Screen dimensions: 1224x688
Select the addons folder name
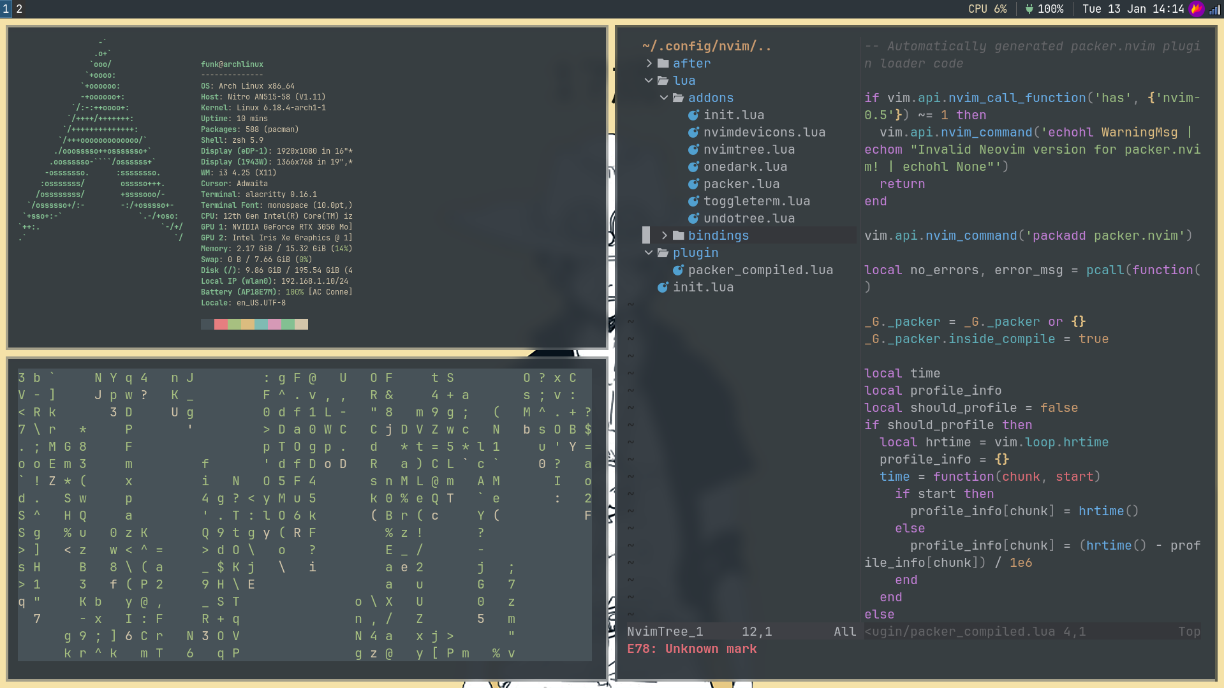[x=711, y=98]
